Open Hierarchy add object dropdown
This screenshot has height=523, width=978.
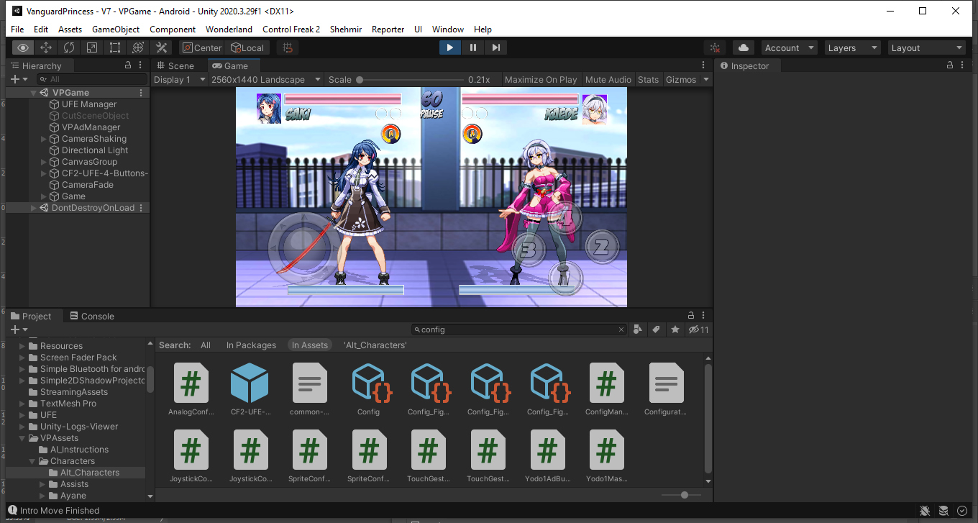coord(19,79)
